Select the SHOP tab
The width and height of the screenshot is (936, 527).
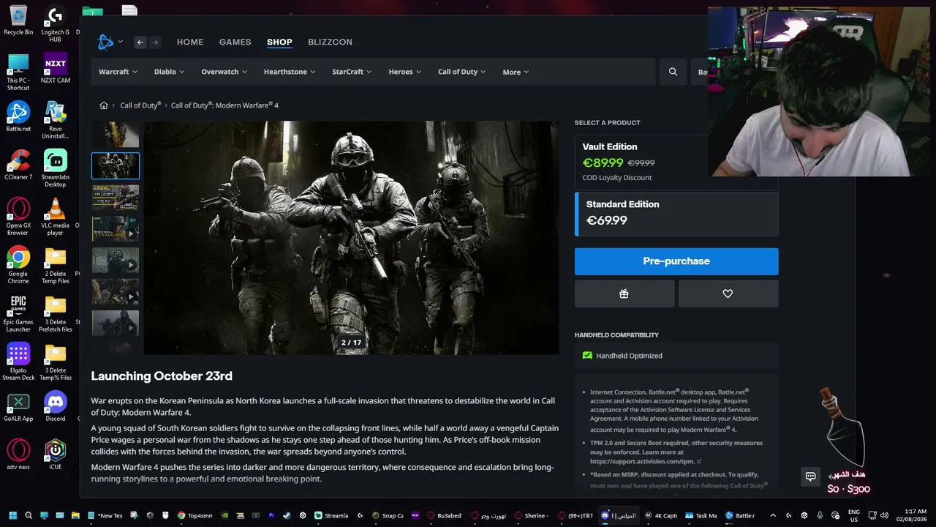279,42
